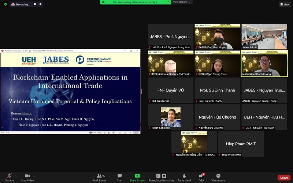The image size is (293, 183).
Task: Expand share options arrow beside Share Screen
Action: point(144,176)
